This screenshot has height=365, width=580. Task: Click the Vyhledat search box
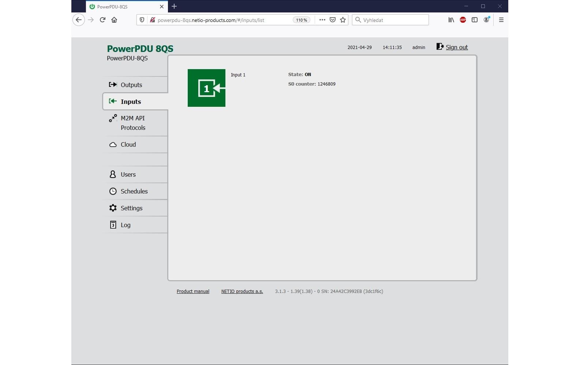click(390, 20)
